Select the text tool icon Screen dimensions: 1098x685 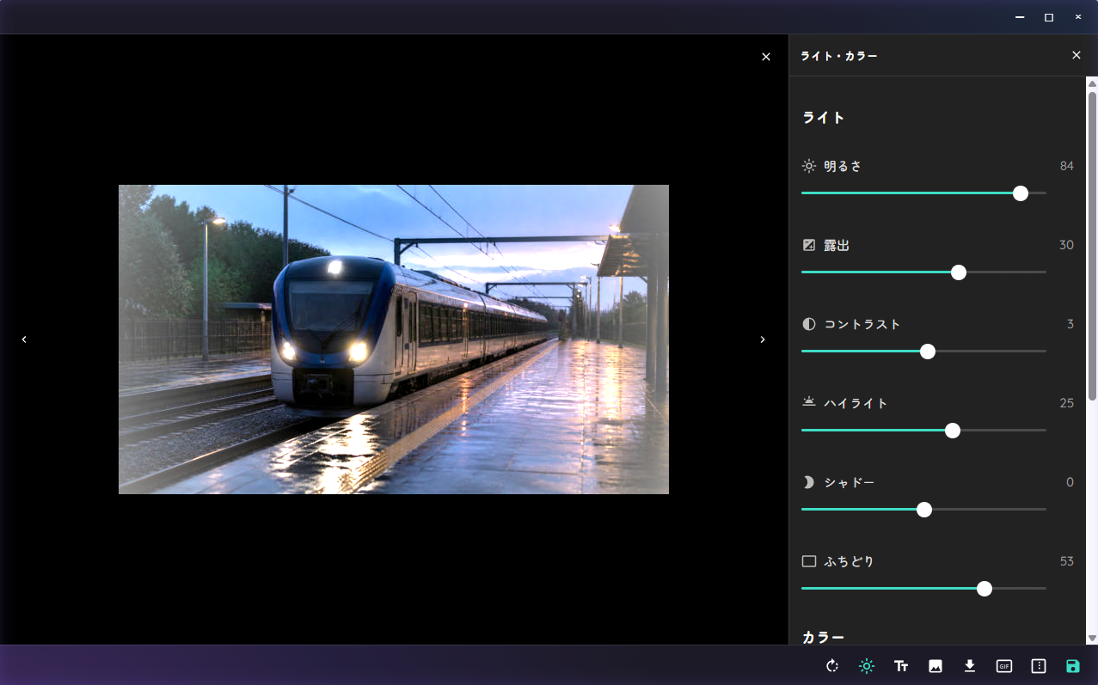click(x=901, y=666)
